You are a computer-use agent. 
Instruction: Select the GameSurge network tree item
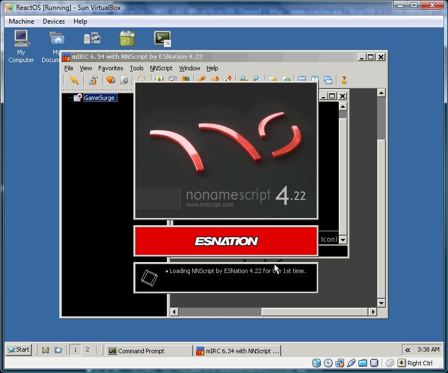[x=99, y=98]
